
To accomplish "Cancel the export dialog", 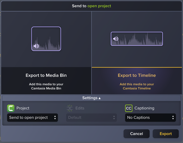I will click(x=136, y=134).
